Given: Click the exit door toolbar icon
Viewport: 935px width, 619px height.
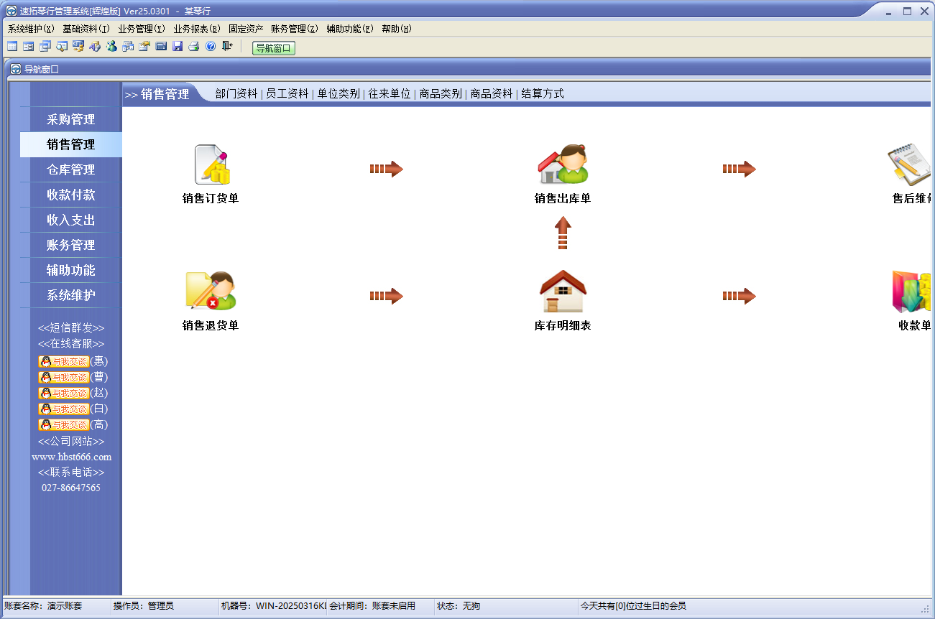Looking at the screenshot, I should point(227,47).
